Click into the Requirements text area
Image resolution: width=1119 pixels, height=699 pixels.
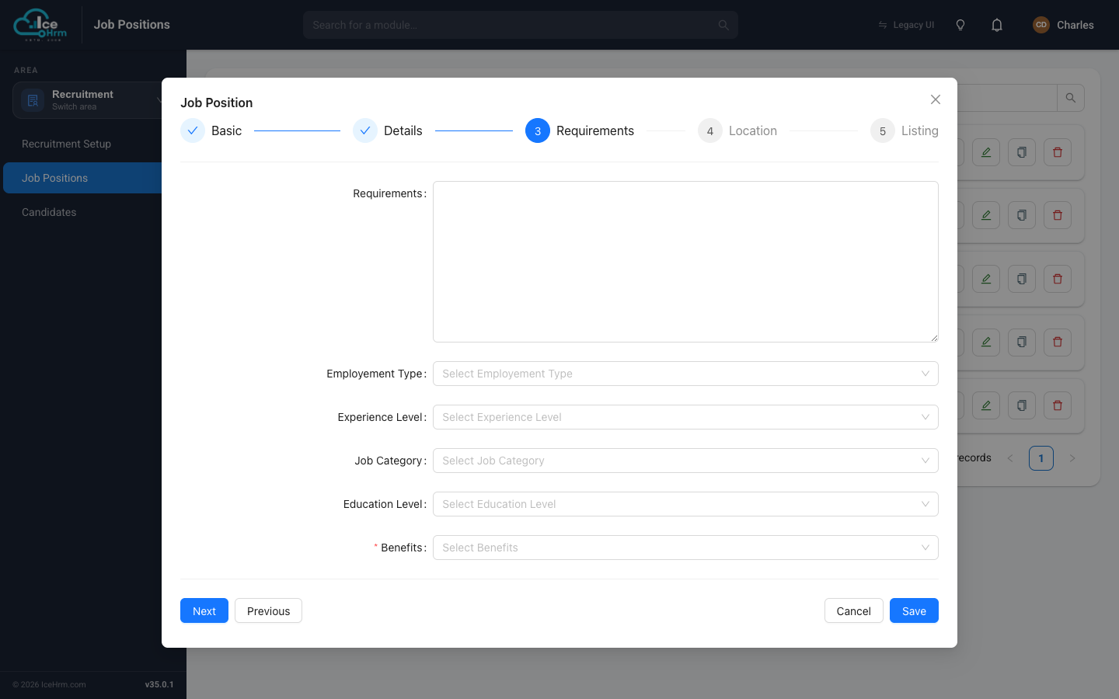click(x=685, y=262)
